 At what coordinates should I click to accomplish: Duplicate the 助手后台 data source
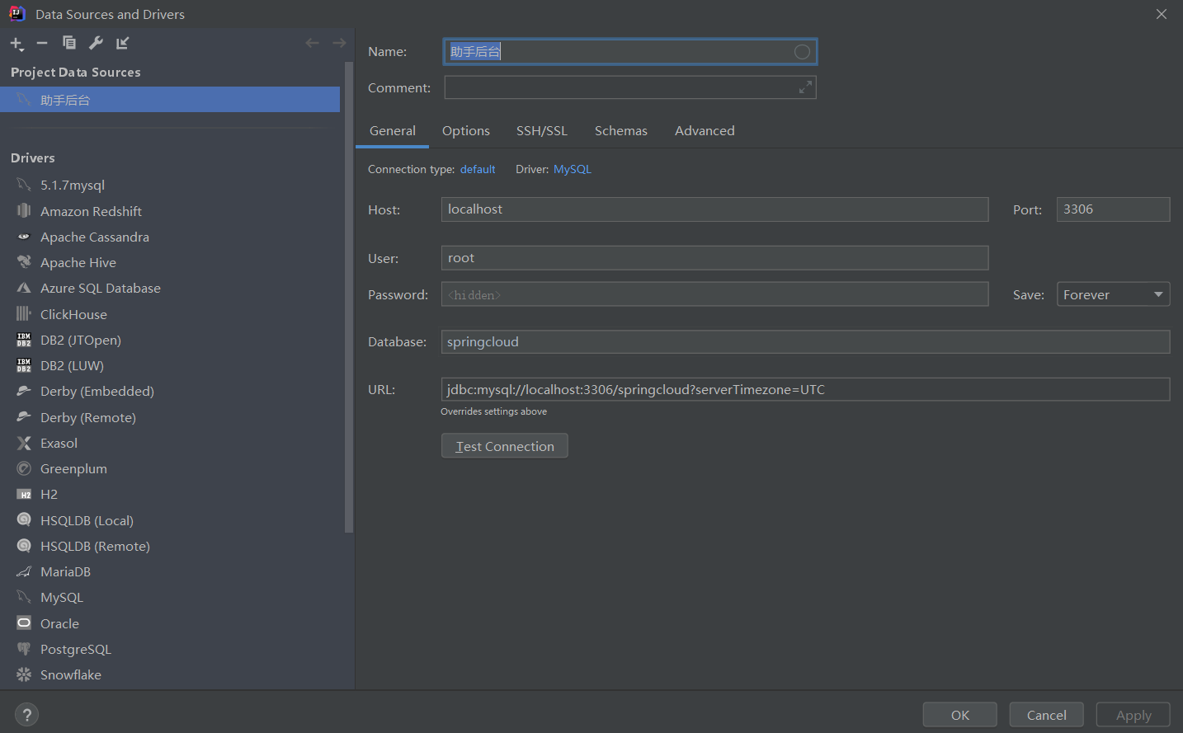click(69, 42)
